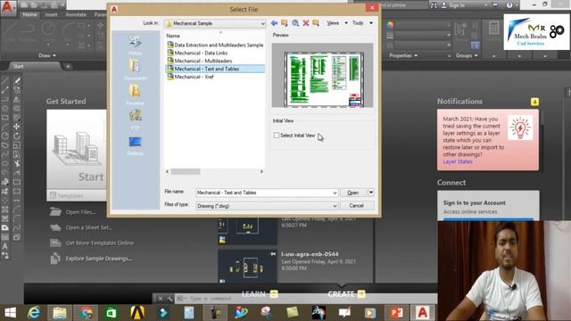
Task: Open Desktop location in places sidebar
Action: point(135,145)
